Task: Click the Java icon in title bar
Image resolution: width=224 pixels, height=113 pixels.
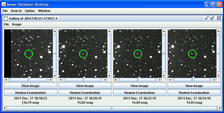Action: point(3,5)
